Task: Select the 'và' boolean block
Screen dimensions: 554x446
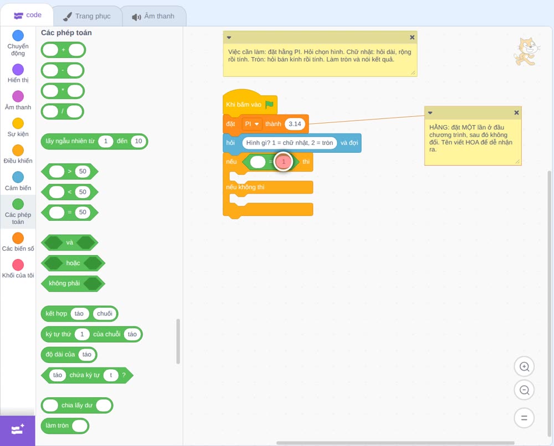Action: pyautogui.click(x=70, y=243)
